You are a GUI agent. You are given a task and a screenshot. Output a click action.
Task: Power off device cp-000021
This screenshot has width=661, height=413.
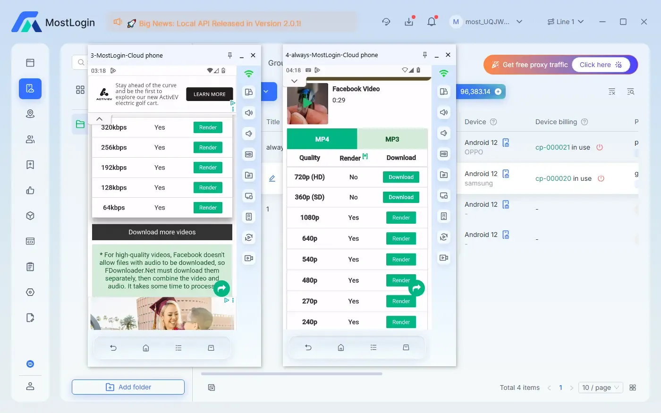click(600, 147)
